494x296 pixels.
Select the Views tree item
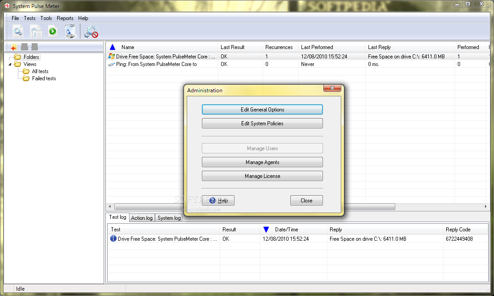[x=29, y=64]
